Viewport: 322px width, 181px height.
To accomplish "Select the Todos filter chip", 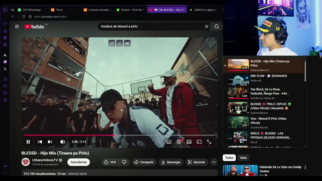I will tap(229, 158).
